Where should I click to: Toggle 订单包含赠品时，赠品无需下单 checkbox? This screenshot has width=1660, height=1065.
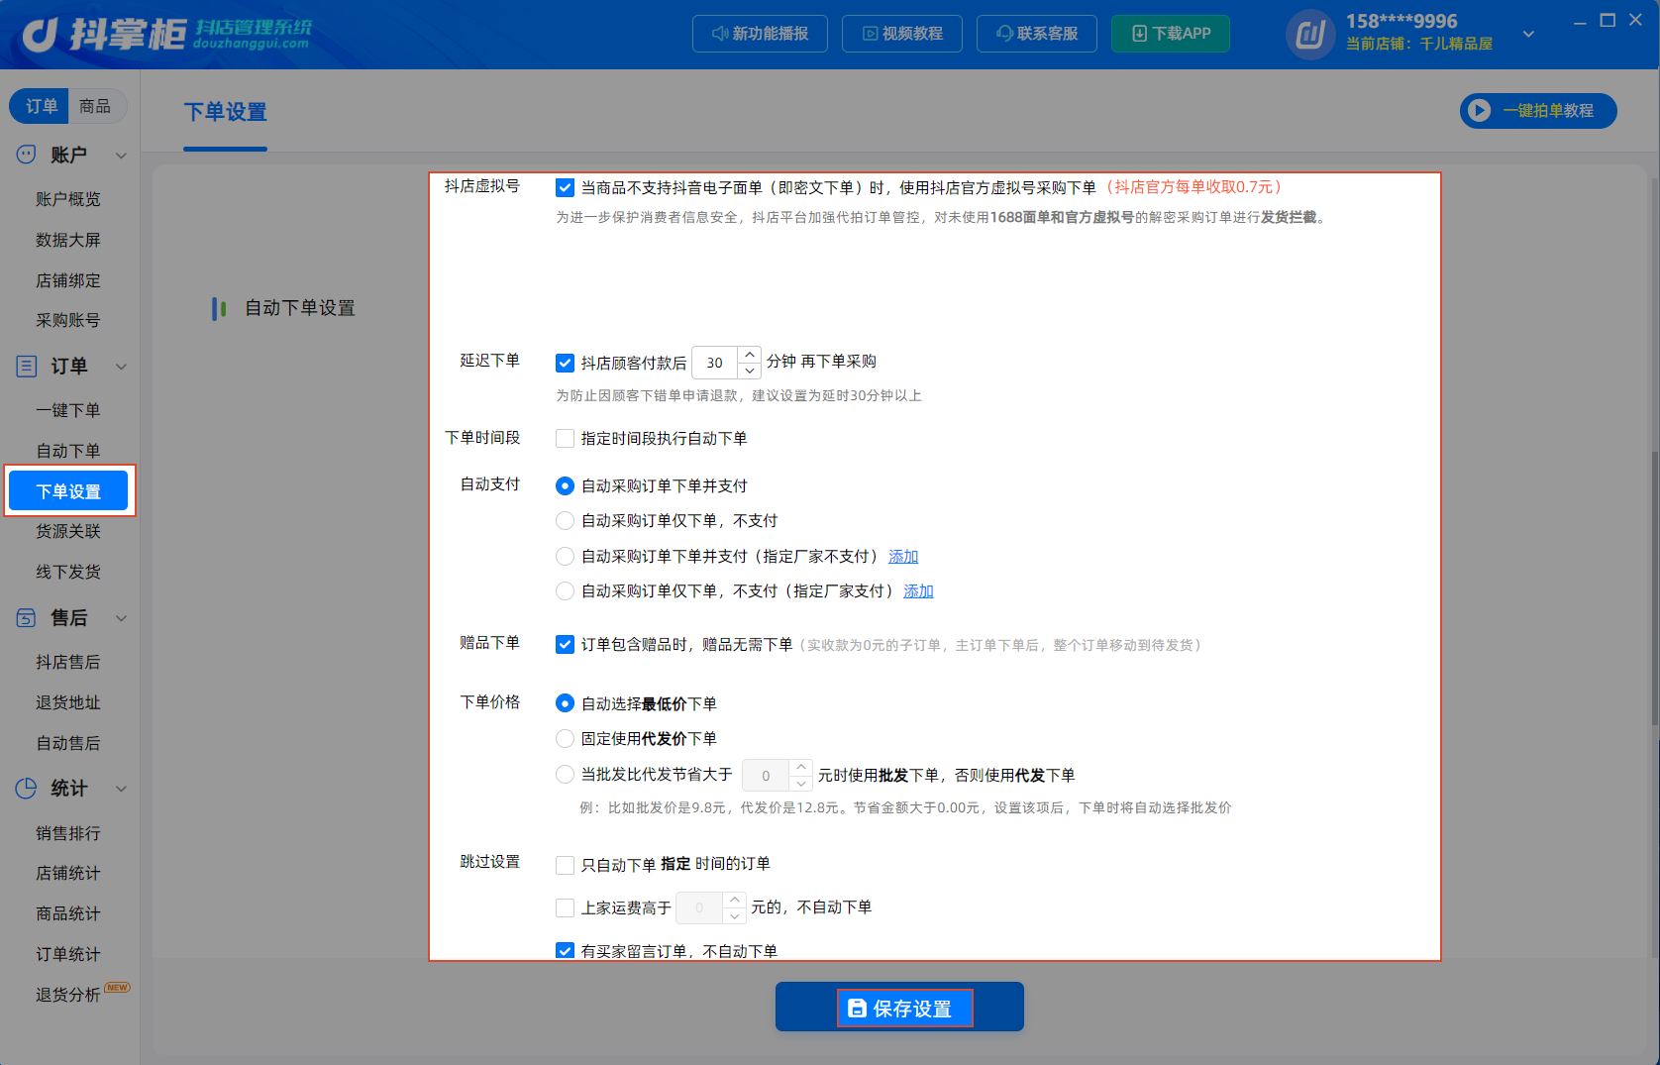(565, 644)
